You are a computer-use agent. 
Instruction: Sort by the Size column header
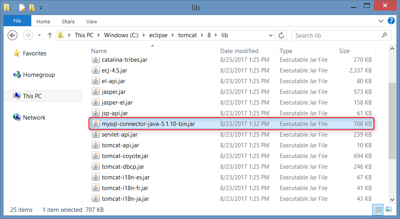coord(344,51)
